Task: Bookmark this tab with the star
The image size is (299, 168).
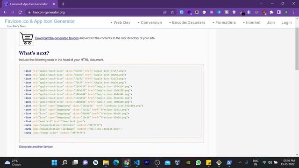Action: (172, 12)
